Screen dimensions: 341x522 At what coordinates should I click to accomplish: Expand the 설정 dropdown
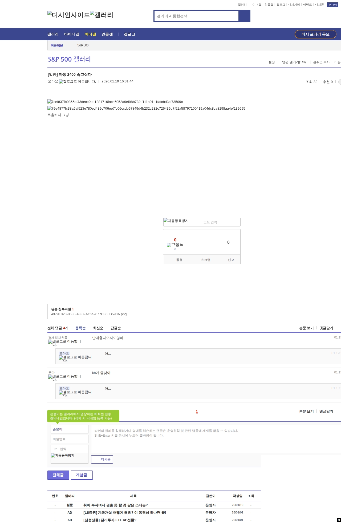tap(272, 62)
